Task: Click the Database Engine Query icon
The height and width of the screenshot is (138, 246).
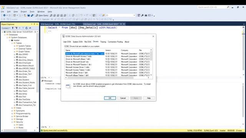Action: [51, 15]
